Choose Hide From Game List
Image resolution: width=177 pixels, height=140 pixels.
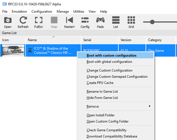tap(116, 98)
